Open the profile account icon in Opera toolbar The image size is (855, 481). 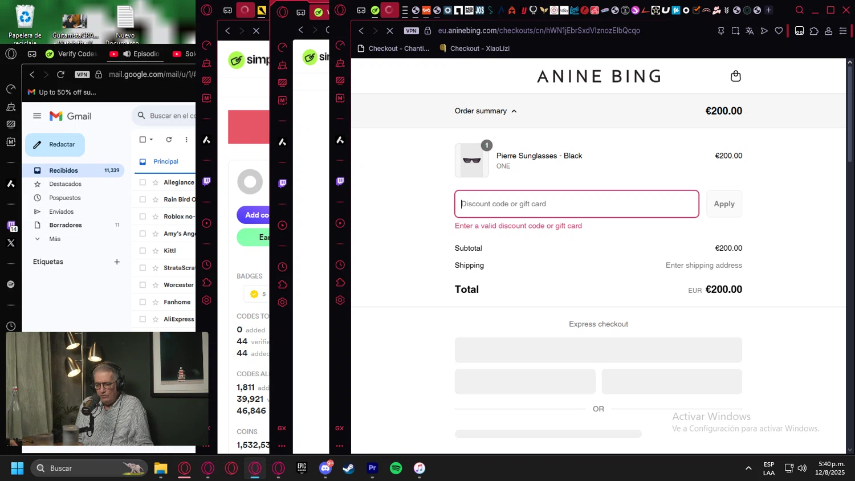[829, 31]
